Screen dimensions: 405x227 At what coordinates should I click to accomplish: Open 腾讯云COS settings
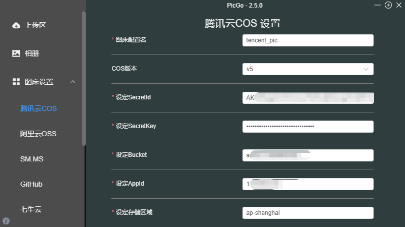click(x=38, y=108)
